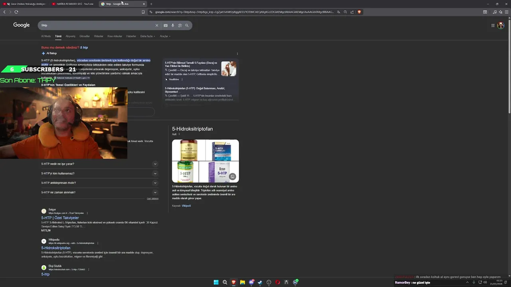
Task: Switch to the AI Modu tab
Action: pos(46,36)
